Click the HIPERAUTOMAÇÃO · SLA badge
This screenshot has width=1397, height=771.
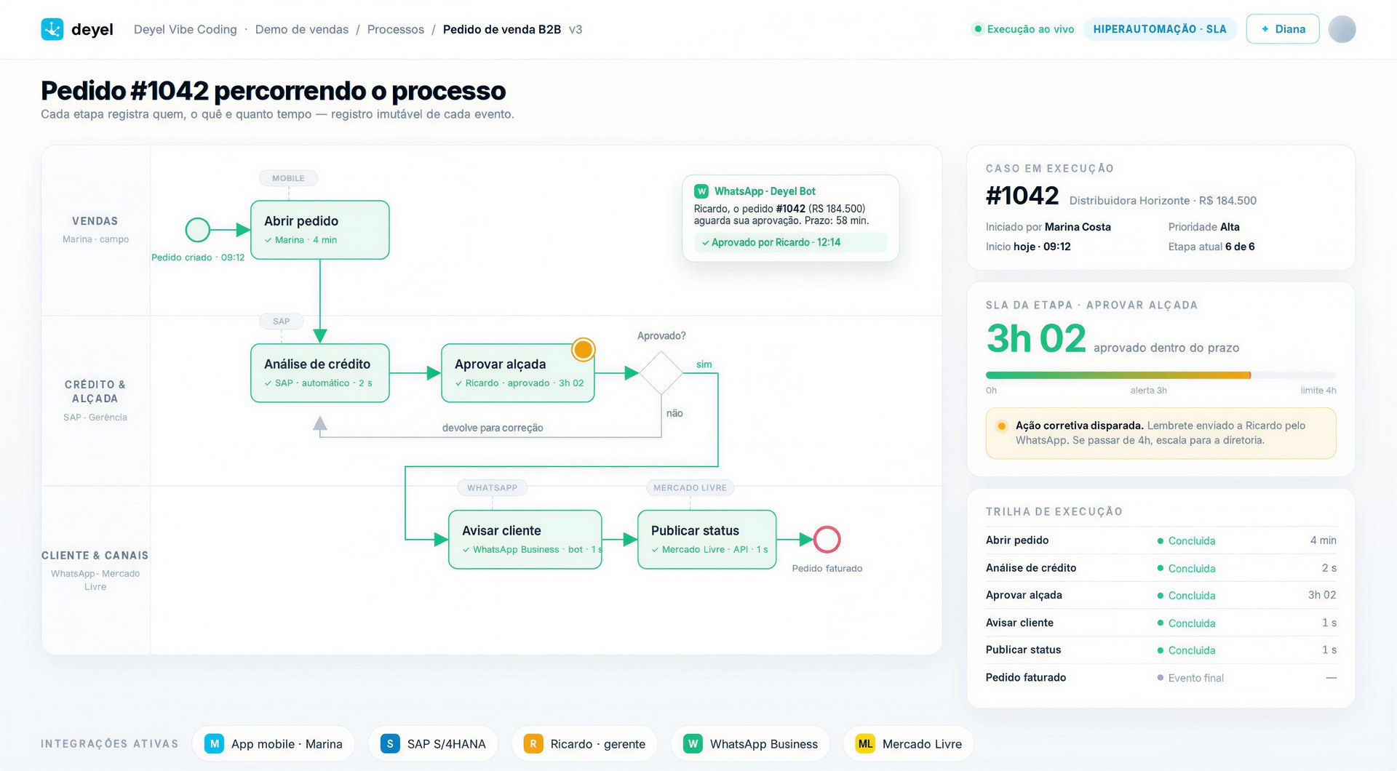1160,29
